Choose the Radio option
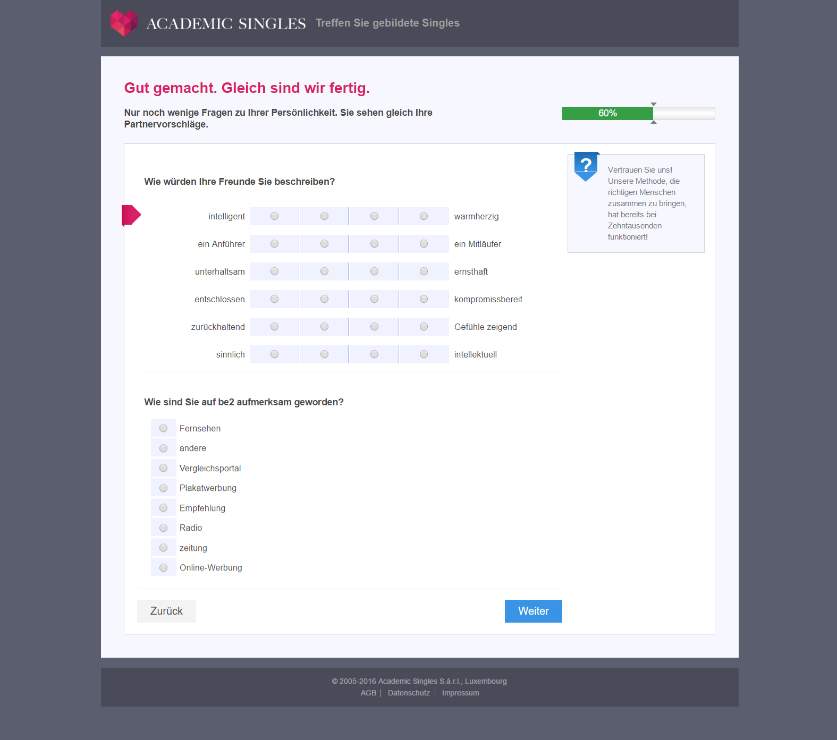The height and width of the screenshot is (740, 837). [163, 528]
